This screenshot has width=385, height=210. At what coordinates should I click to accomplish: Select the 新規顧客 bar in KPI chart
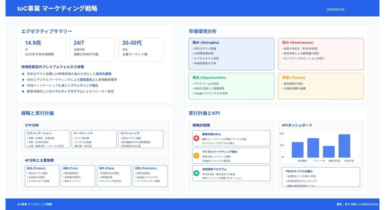pyautogui.click(x=297, y=150)
